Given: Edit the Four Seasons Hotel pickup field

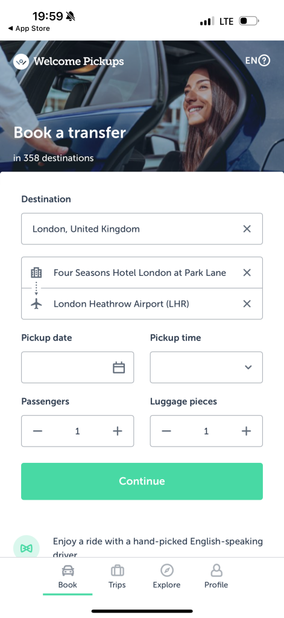Looking at the screenshot, I should tap(140, 273).
